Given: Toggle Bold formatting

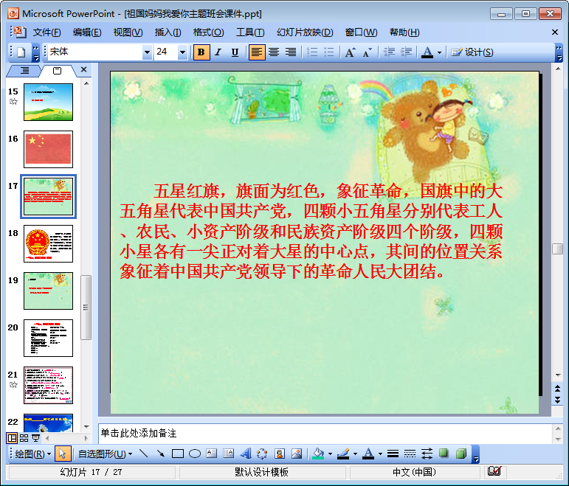Looking at the screenshot, I should click(x=201, y=52).
